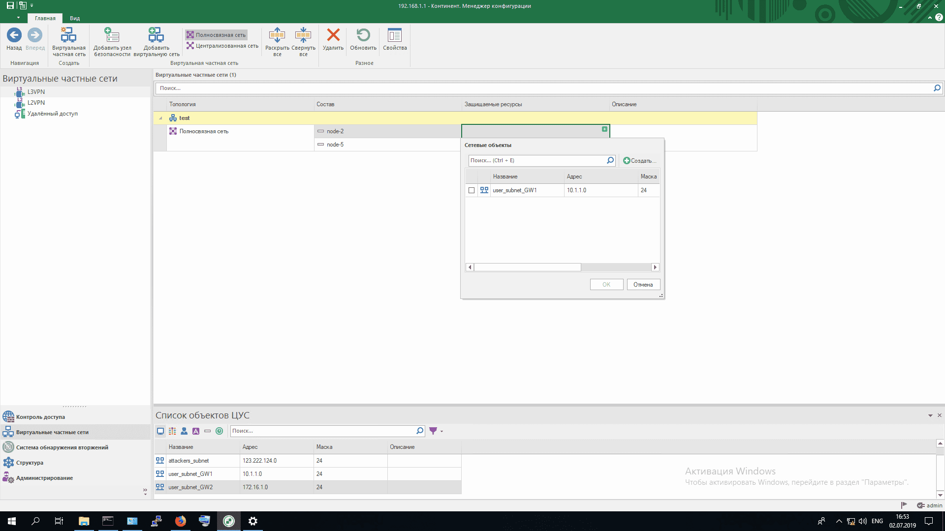Collapse the test network tree row
The height and width of the screenshot is (531, 945).
(x=160, y=118)
